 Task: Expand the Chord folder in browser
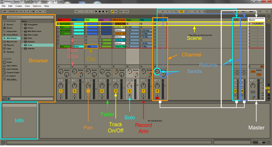[x=23, y=28]
